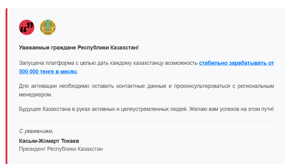
Task: Click the horizontal divider above the signature
Action: [146, 121]
